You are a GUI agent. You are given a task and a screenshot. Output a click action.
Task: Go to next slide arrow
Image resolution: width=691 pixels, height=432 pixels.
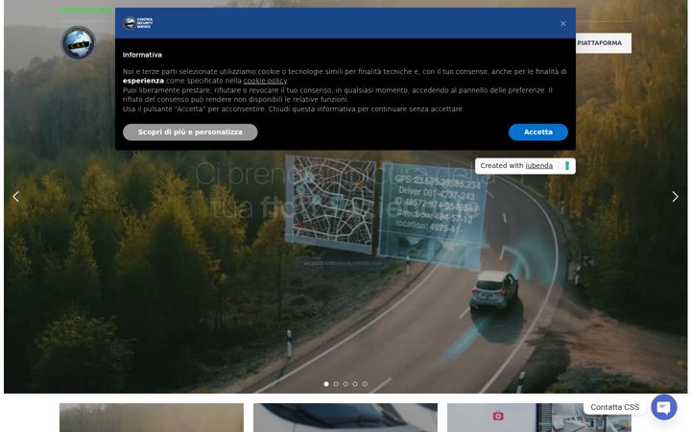click(675, 196)
